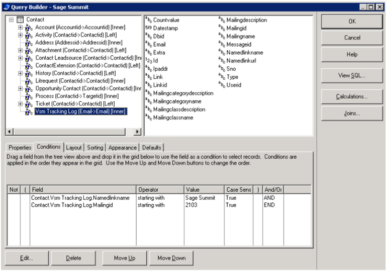Expand the Activity tree node
Image resolution: width=386 pixels, height=271 pixels.
pyautogui.click(x=20, y=35)
